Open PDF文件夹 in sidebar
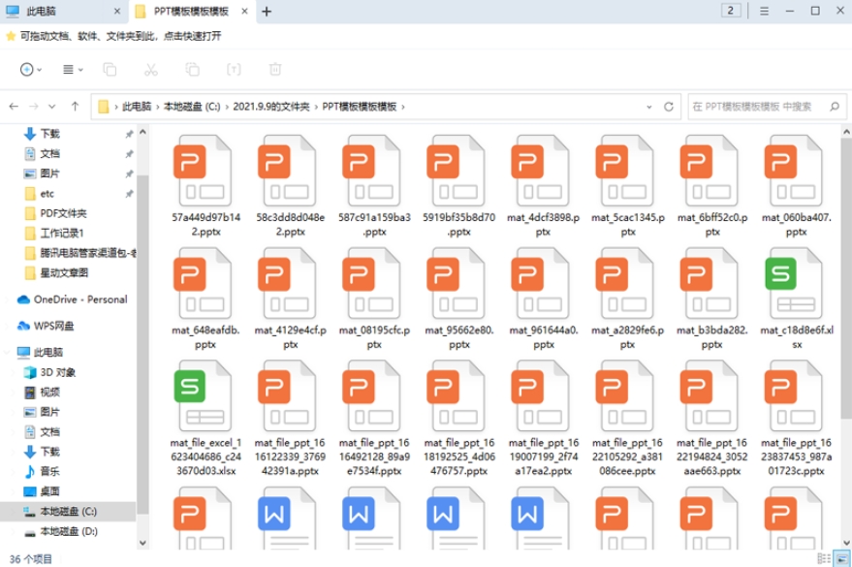852x567 pixels. click(x=63, y=213)
